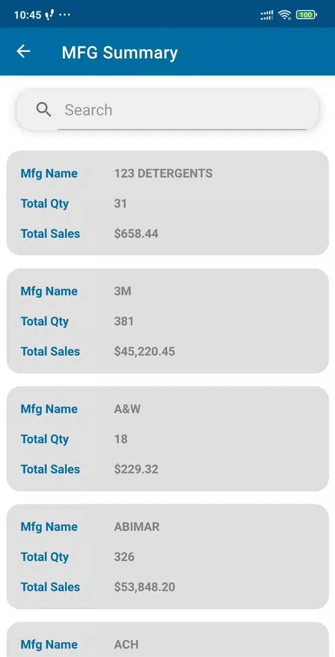The width and height of the screenshot is (335, 657).
Task: Tap the signal strength icon
Action: pyautogui.click(x=267, y=15)
